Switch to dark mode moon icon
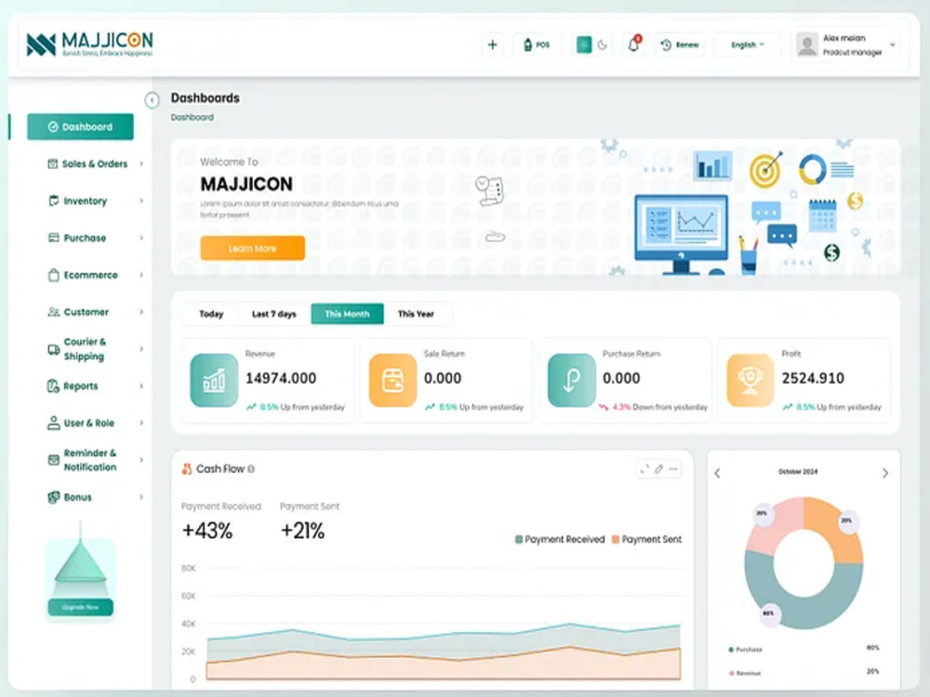Screen dimensions: 930x697 603,45
